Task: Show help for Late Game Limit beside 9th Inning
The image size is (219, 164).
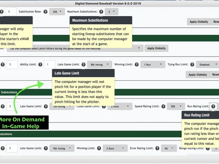Action: point(46,148)
